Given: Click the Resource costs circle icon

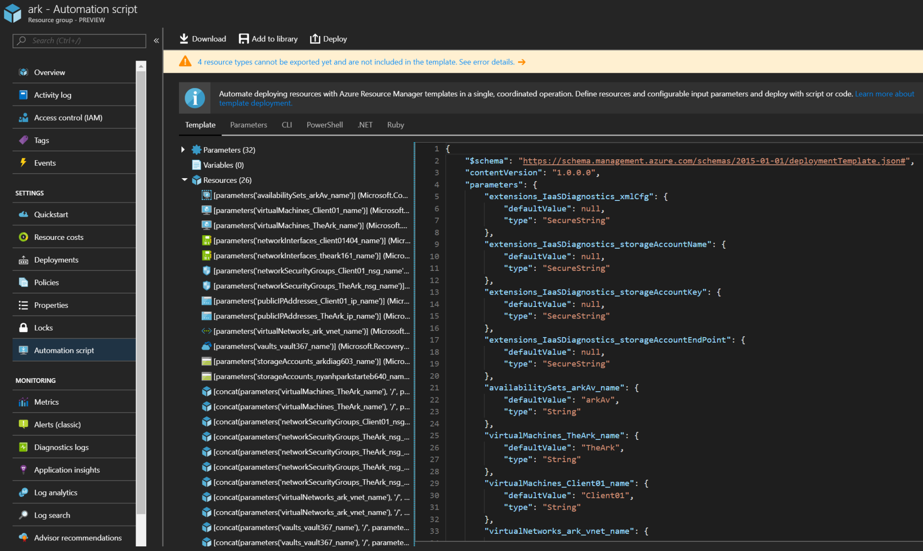Looking at the screenshot, I should click(23, 237).
